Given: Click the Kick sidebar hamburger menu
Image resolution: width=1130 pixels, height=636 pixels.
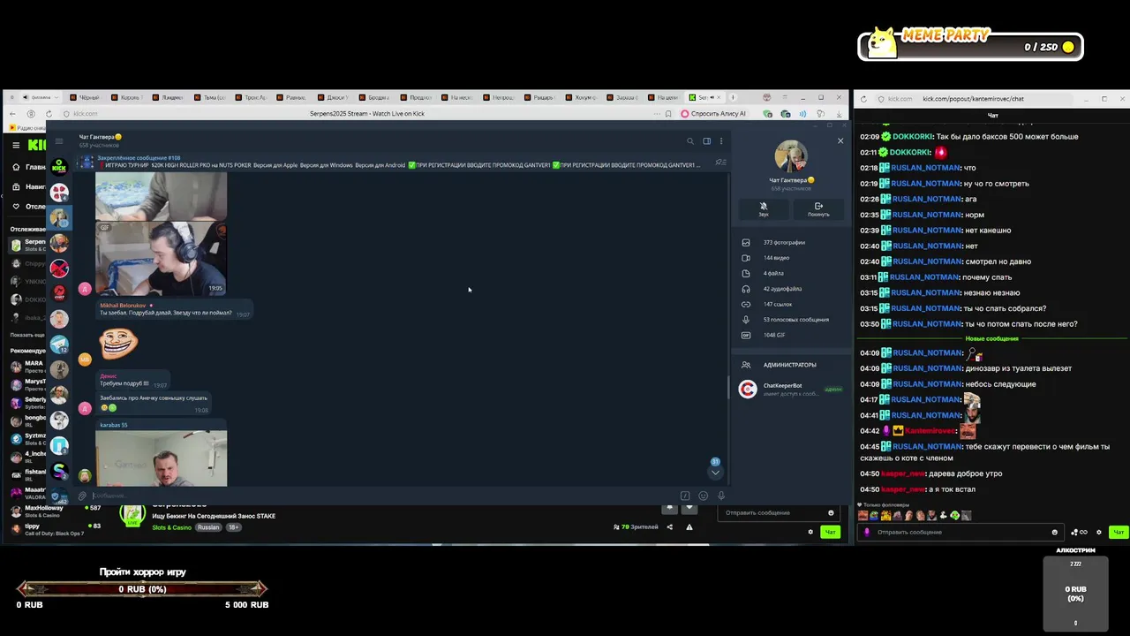Looking at the screenshot, I should 16,145.
